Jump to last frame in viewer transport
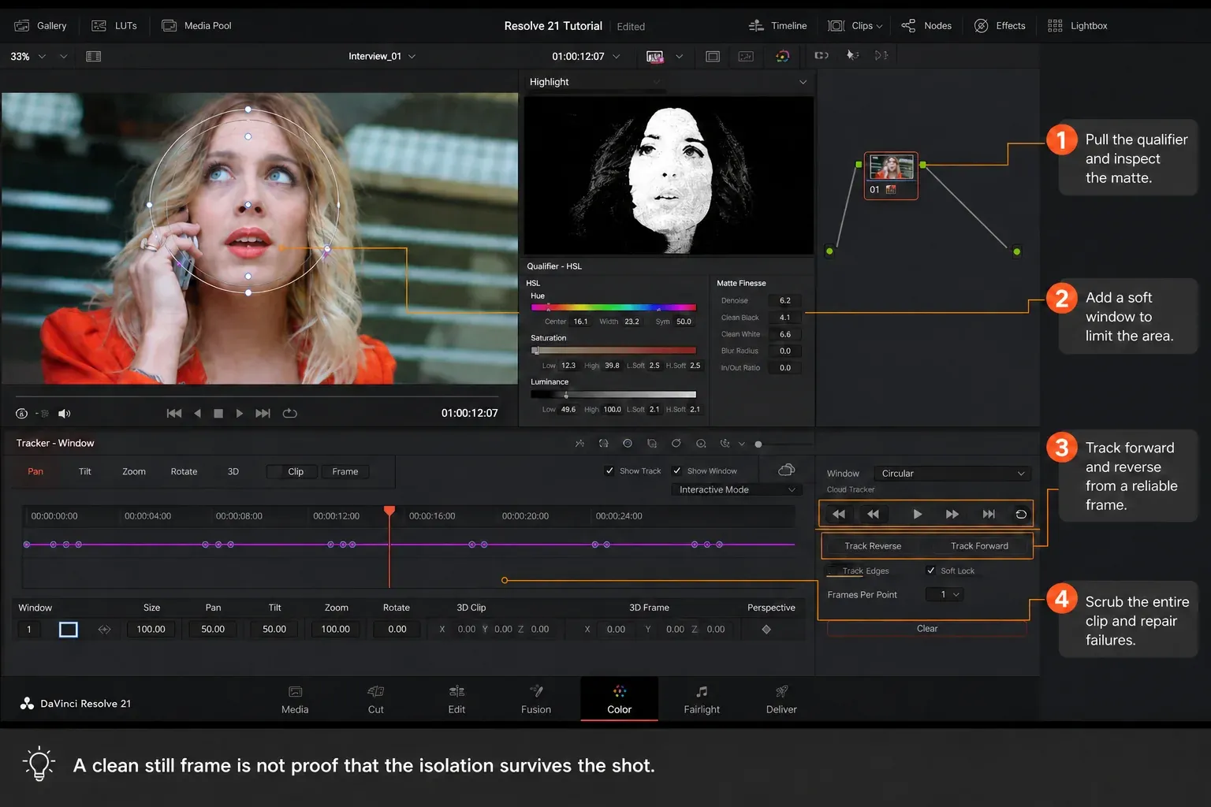1211x807 pixels. [x=263, y=413]
